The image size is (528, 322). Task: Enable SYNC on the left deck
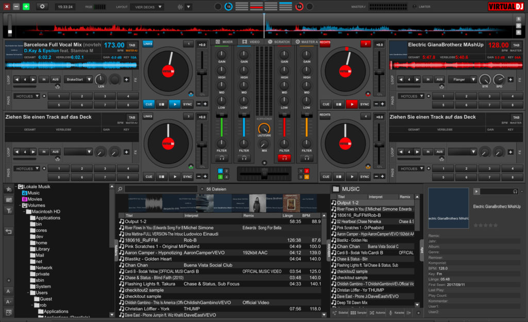tap(188, 104)
